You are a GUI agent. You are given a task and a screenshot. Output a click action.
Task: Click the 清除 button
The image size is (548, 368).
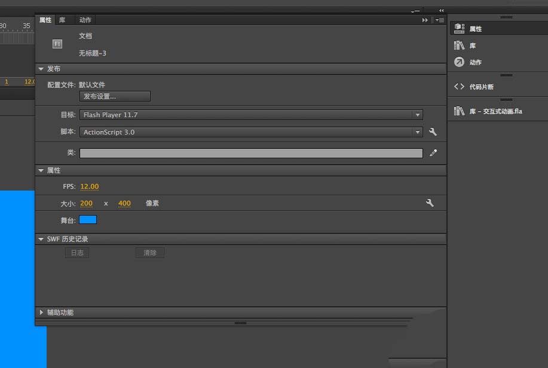coord(150,253)
